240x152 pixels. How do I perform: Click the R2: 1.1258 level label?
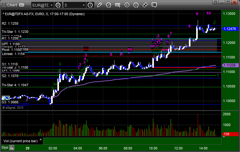10,23
